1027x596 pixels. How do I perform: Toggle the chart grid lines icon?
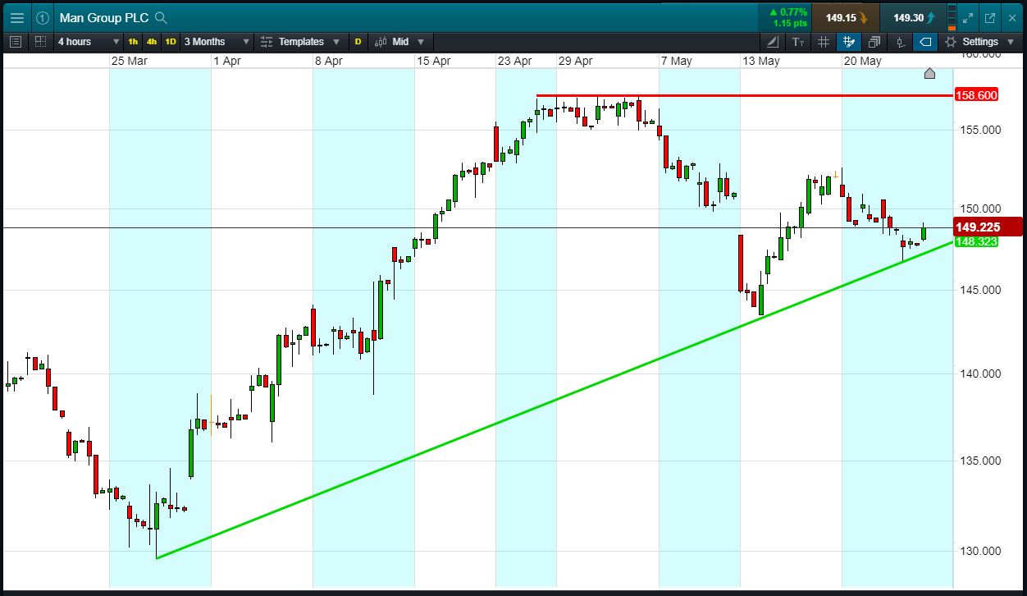click(824, 42)
